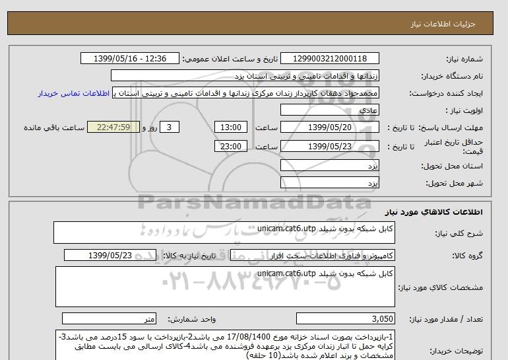Click the priority field showing عادي
Viewport: 508px width, 360px height.
click(x=329, y=110)
